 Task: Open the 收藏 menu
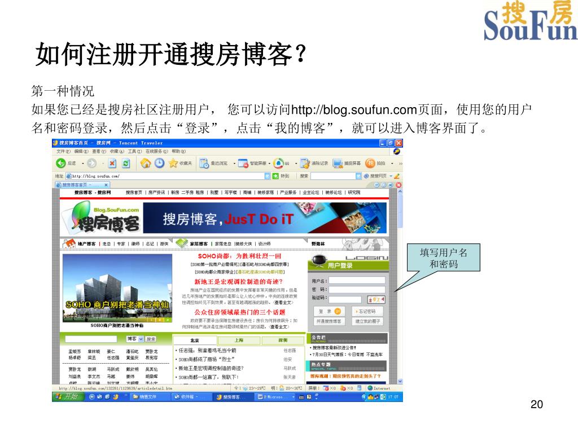117,151
